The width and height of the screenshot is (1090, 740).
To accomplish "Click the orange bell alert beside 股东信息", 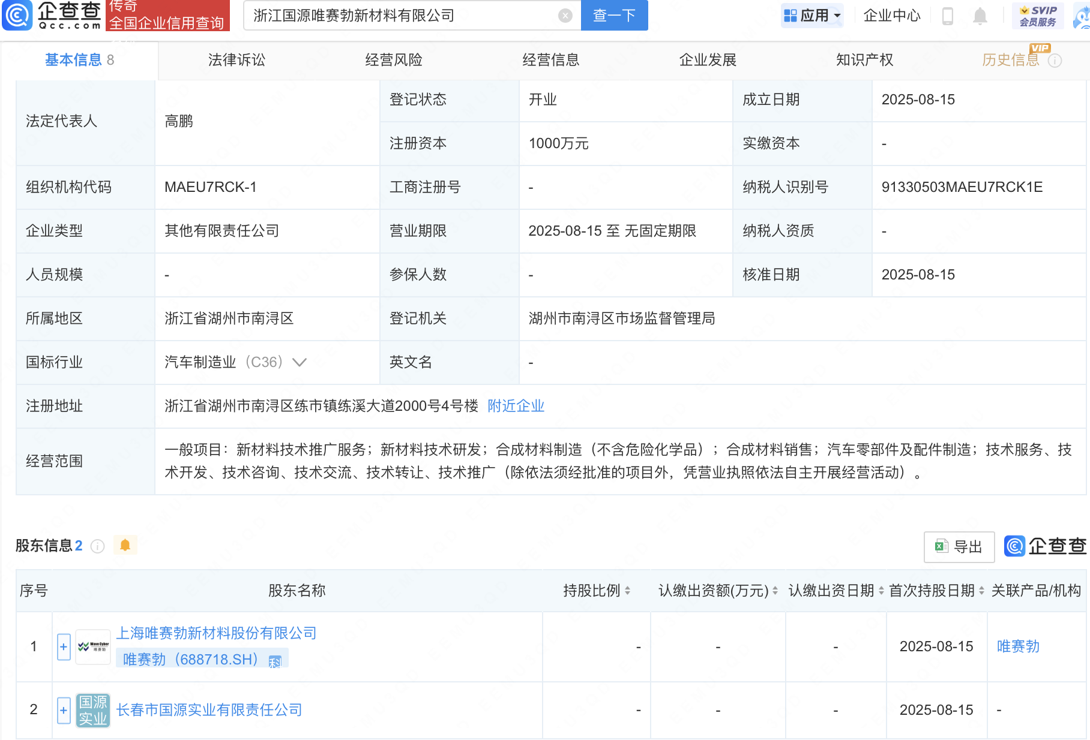I will 125,545.
